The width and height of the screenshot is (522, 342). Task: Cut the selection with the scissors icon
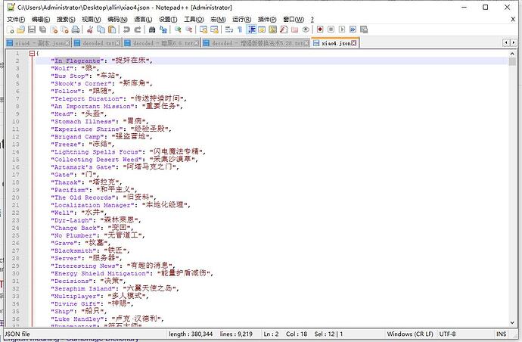tap(90, 30)
